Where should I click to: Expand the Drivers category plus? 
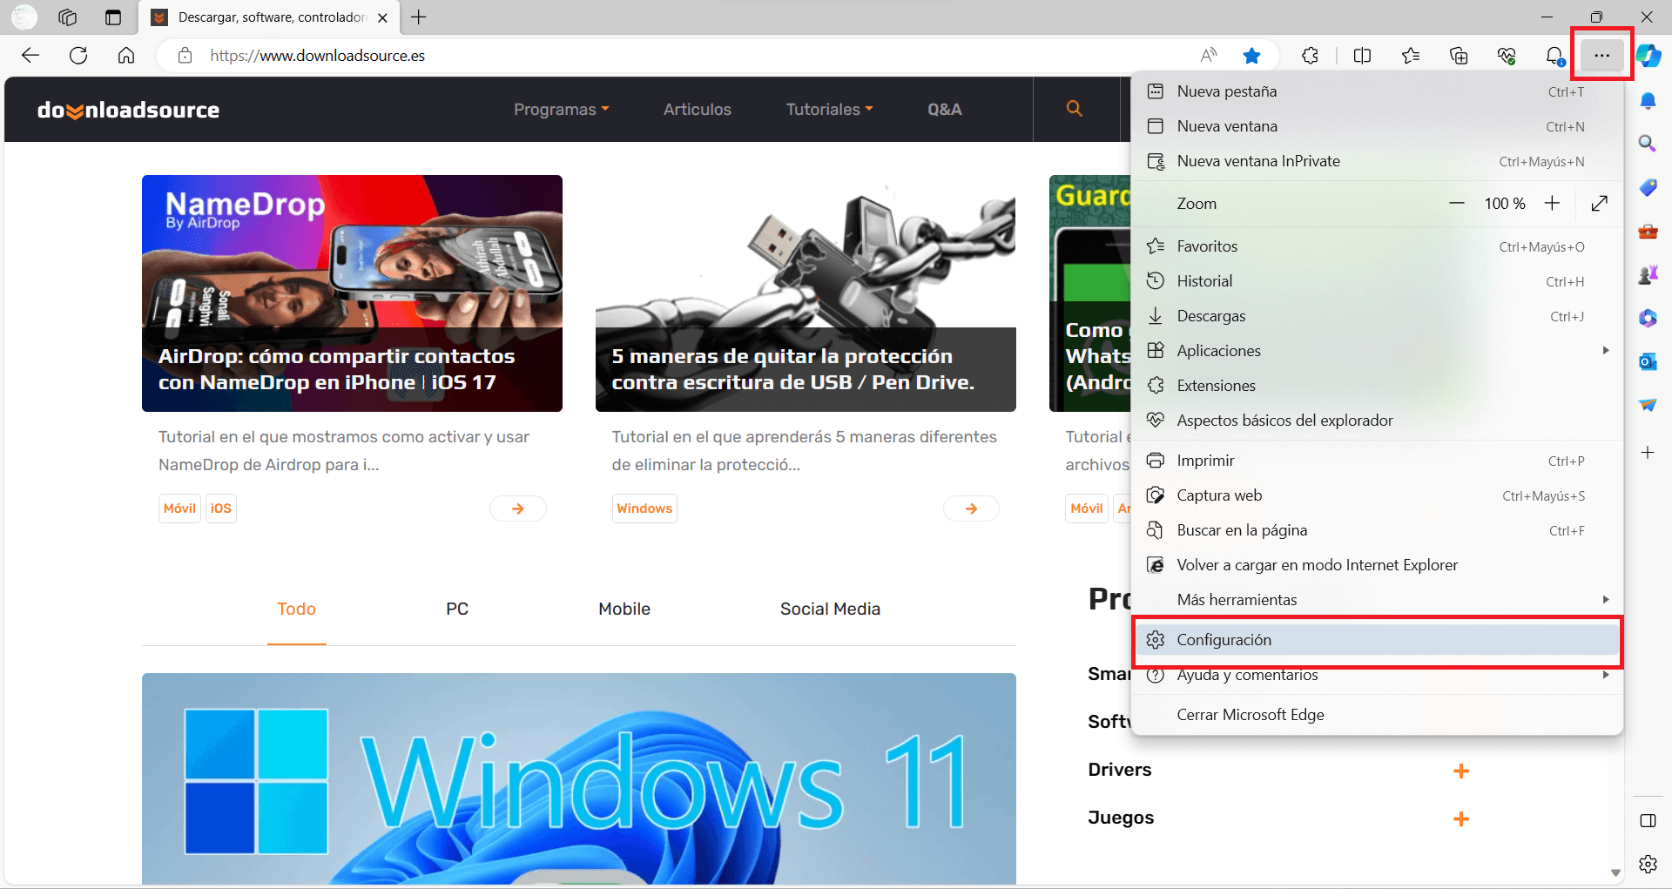point(1461,771)
